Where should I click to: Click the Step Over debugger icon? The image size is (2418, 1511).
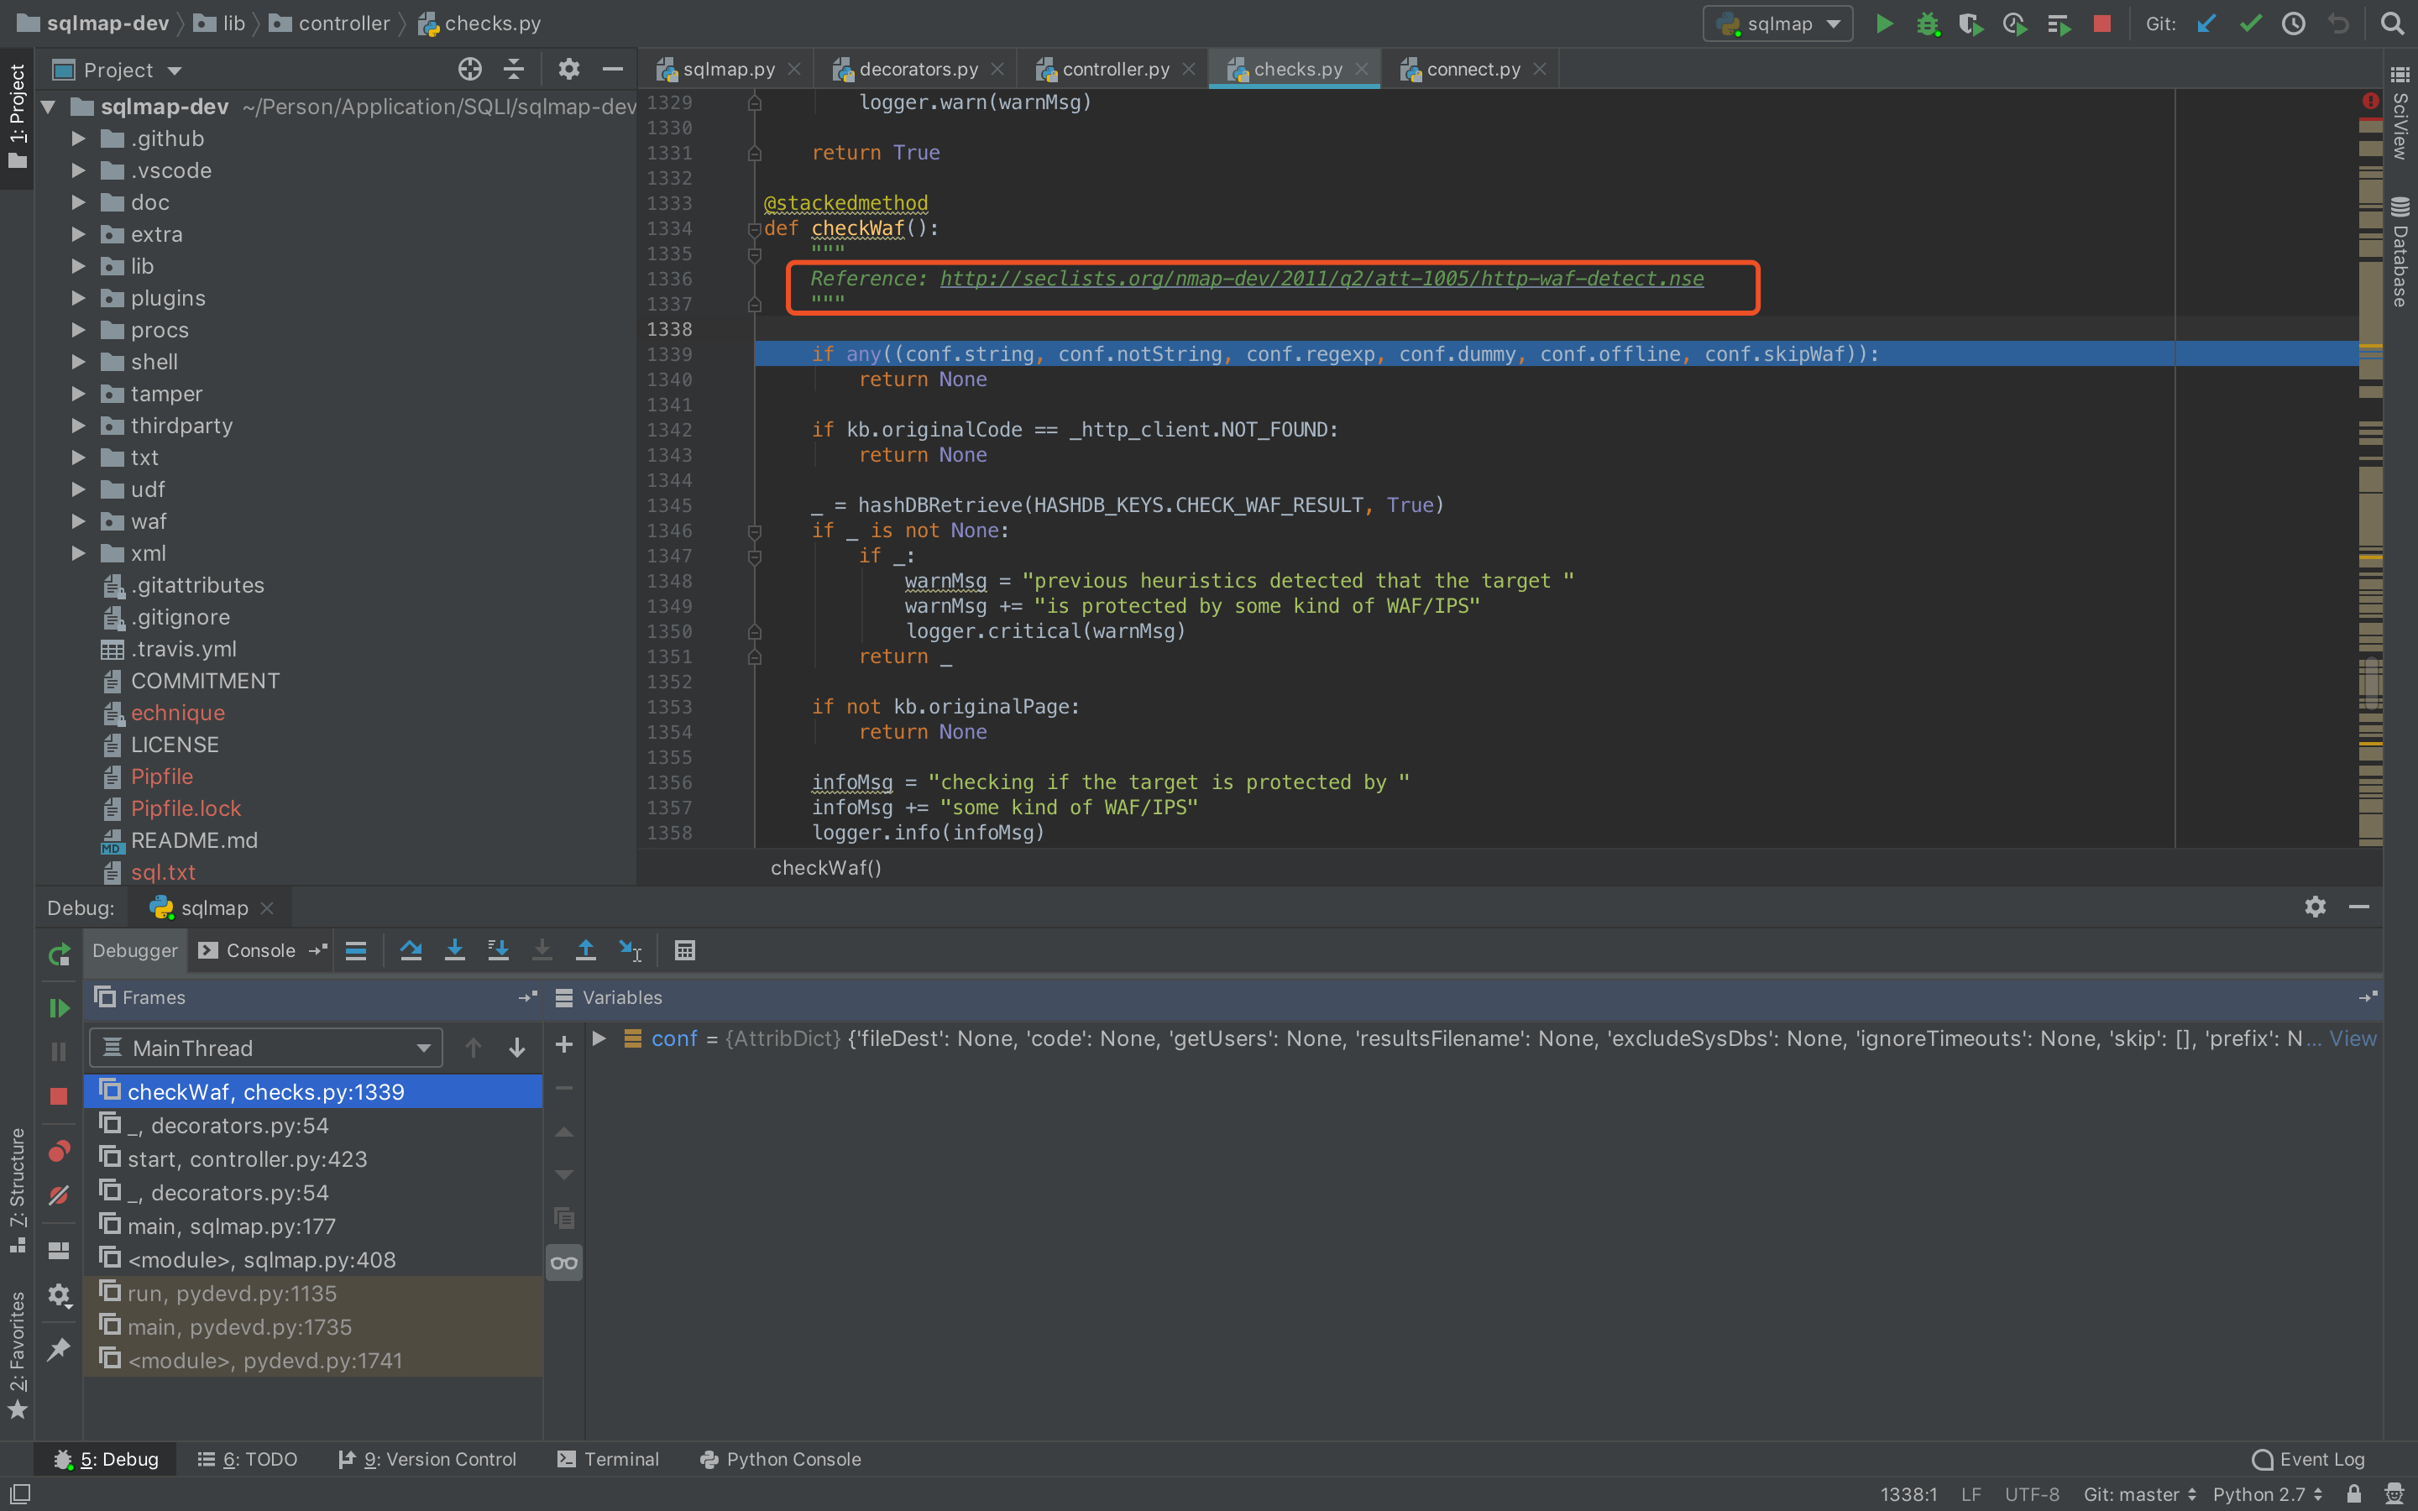click(411, 950)
